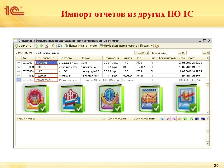Viewport: 224px width, 168px height.
Task: Select the row icon of the ФСС record
Action: click(19, 71)
